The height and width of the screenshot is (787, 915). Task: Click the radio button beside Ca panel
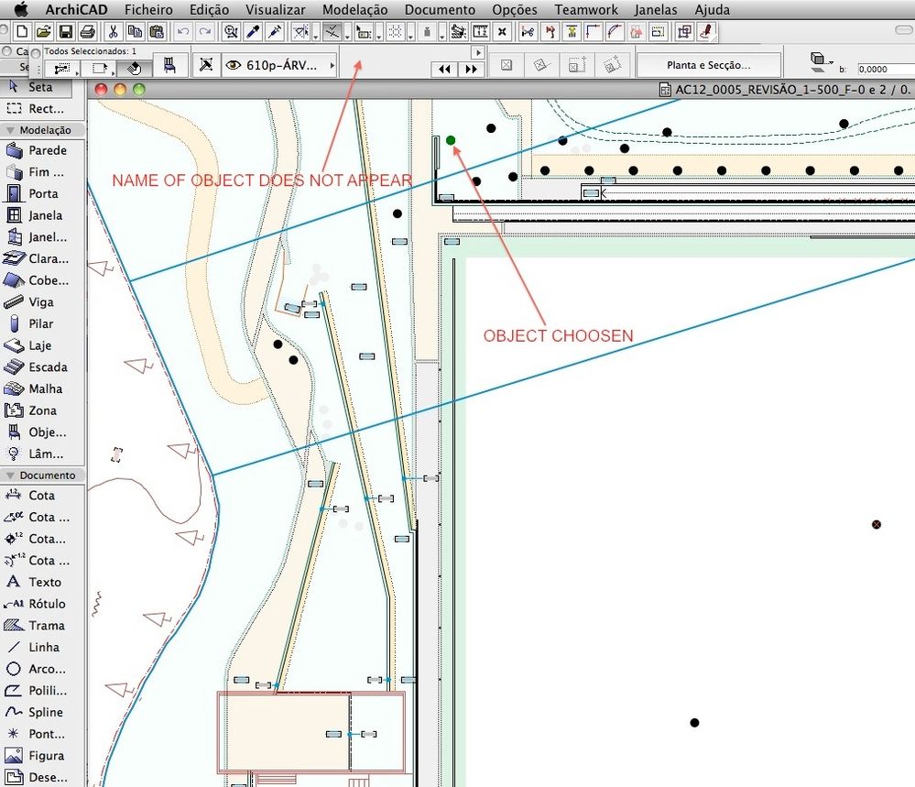tap(7, 51)
